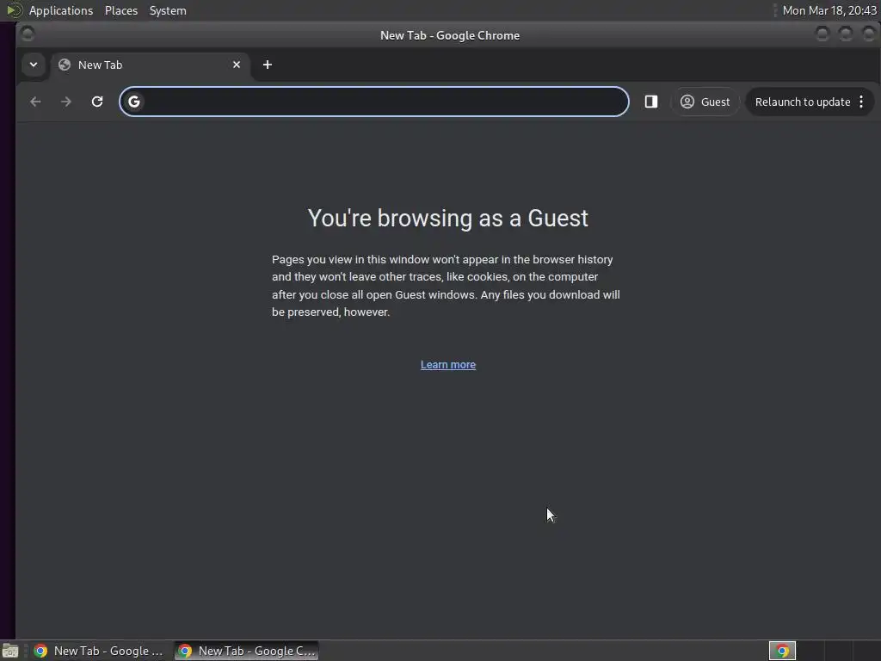The height and width of the screenshot is (661, 881).
Task: Select the New Tab tab
Action: click(151, 65)
